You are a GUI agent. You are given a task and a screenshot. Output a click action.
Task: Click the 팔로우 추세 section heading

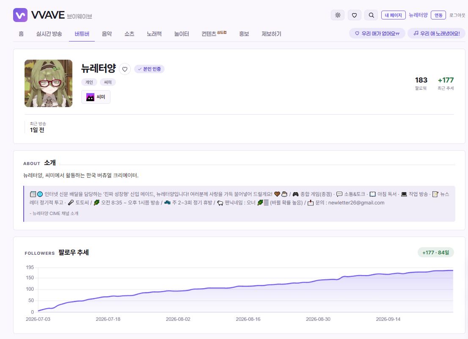pyautogui.click(x=74, y=253)
